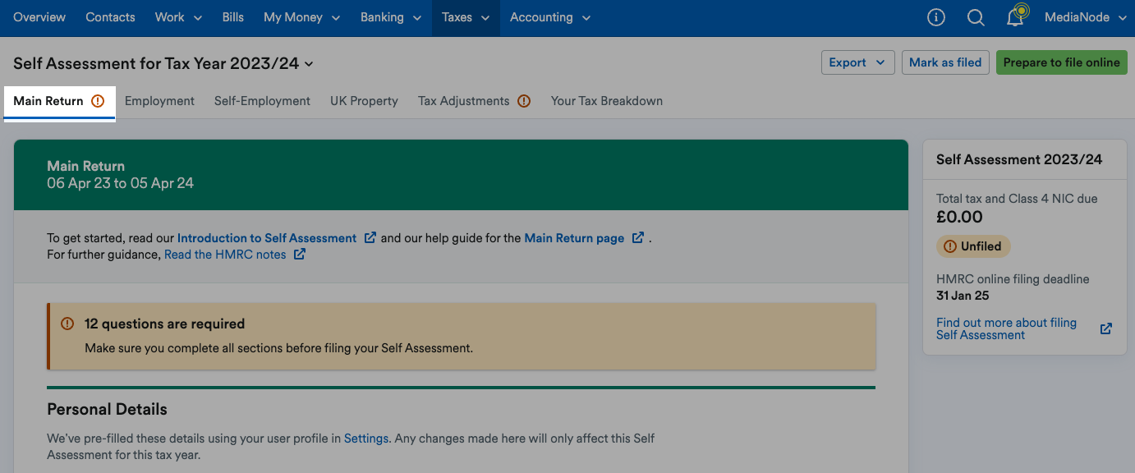
Task: Expand the MediaNode account menu
Action: tap(1085, 17)
